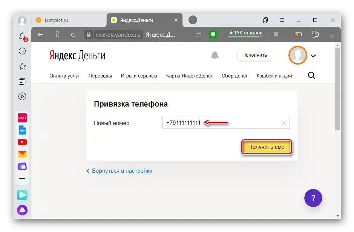The height and width of the screenshot is (232, 354).
Task: Open Карты Яндекс.Денег menu item
Action: pyautogui.click(x=189, y=76)
